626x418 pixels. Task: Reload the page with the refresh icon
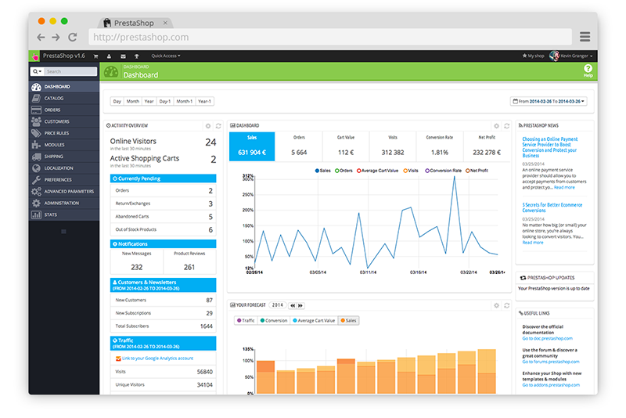(72, 37)
